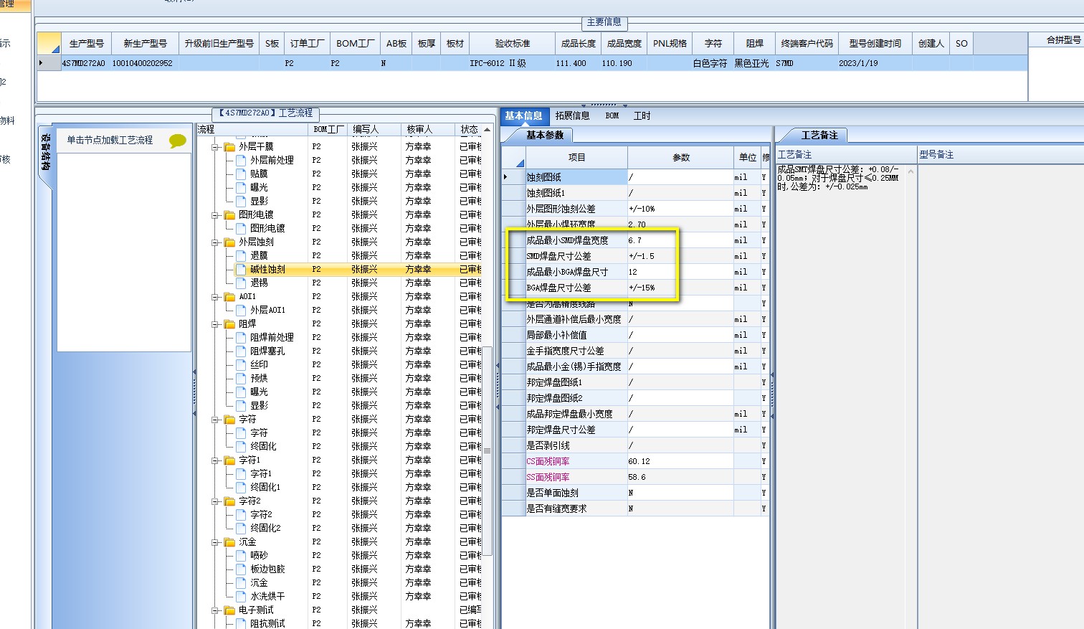Image resolution: width=1084 pixels, height=629 pixels.
Task: Collapse the 字符1 folder node
Action: 215,460
